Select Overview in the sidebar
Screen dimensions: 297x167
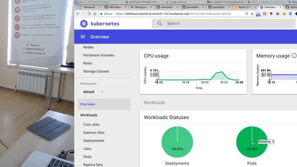click(104, 104)
